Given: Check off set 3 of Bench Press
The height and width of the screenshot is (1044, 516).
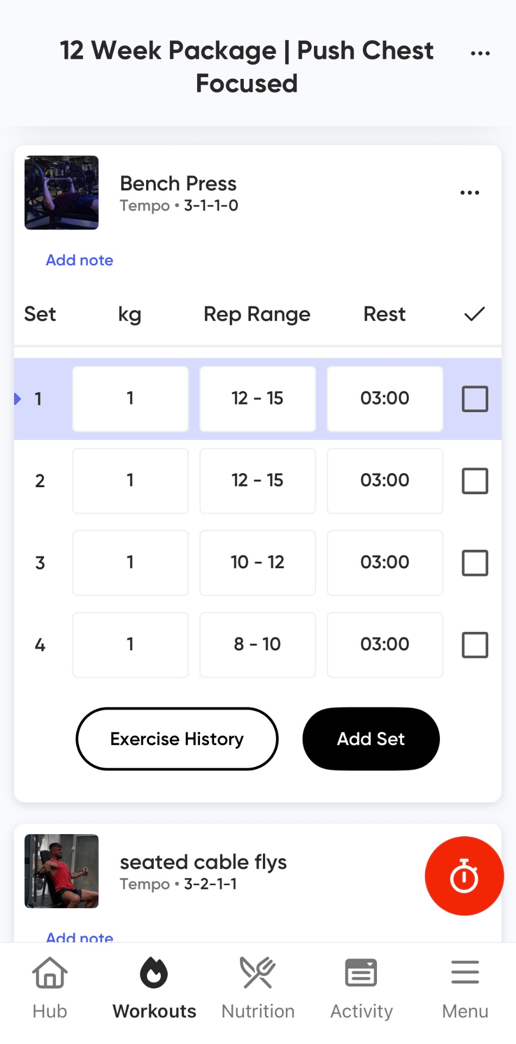Looking at the screenshot, I should click(475, 563).
